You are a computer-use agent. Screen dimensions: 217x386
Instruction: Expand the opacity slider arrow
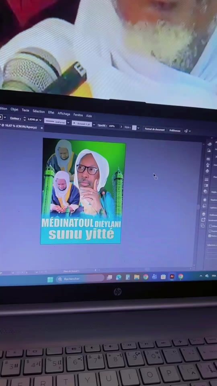(121, 127)
